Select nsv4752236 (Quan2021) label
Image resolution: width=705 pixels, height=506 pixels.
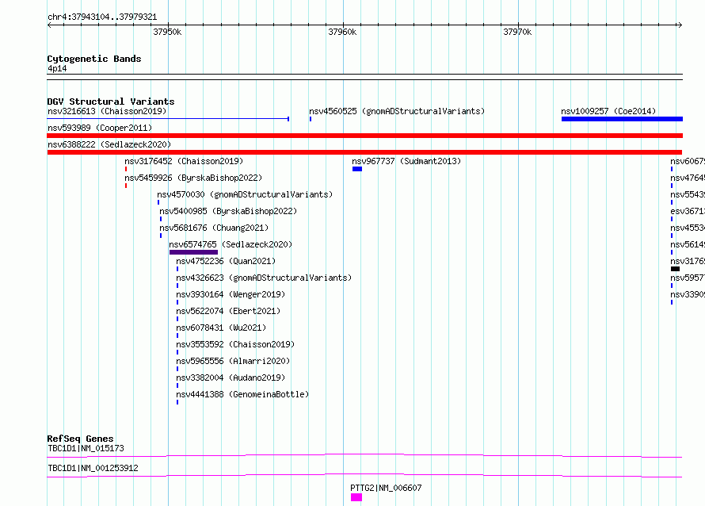click(226, 261)
